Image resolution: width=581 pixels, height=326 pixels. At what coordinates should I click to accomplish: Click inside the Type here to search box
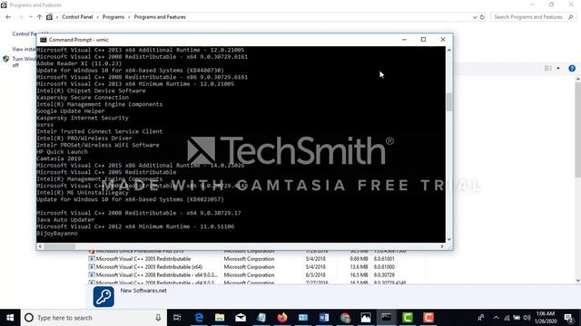94,318
